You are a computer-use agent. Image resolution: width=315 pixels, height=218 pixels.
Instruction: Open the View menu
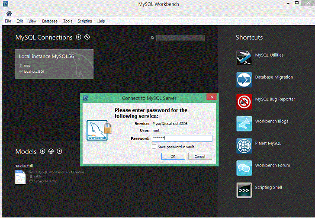click(x=32, y=21)
